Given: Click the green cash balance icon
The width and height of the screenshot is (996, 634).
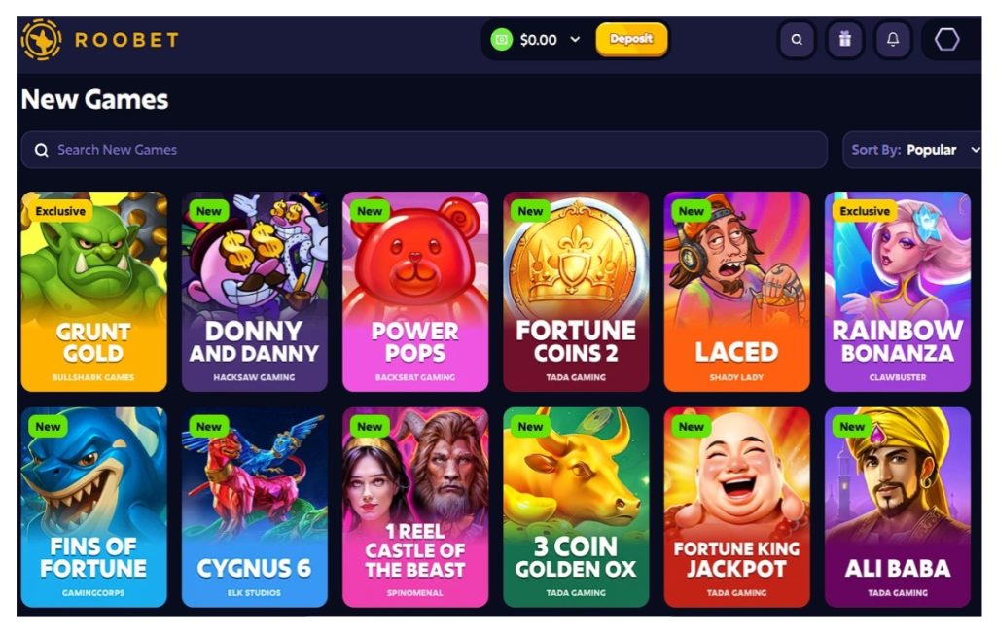Looking at the screenshot, I should (501, 40).
